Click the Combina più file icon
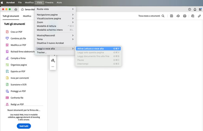The height and width of the screenshot is (131, 203). [x=7, y=38]
